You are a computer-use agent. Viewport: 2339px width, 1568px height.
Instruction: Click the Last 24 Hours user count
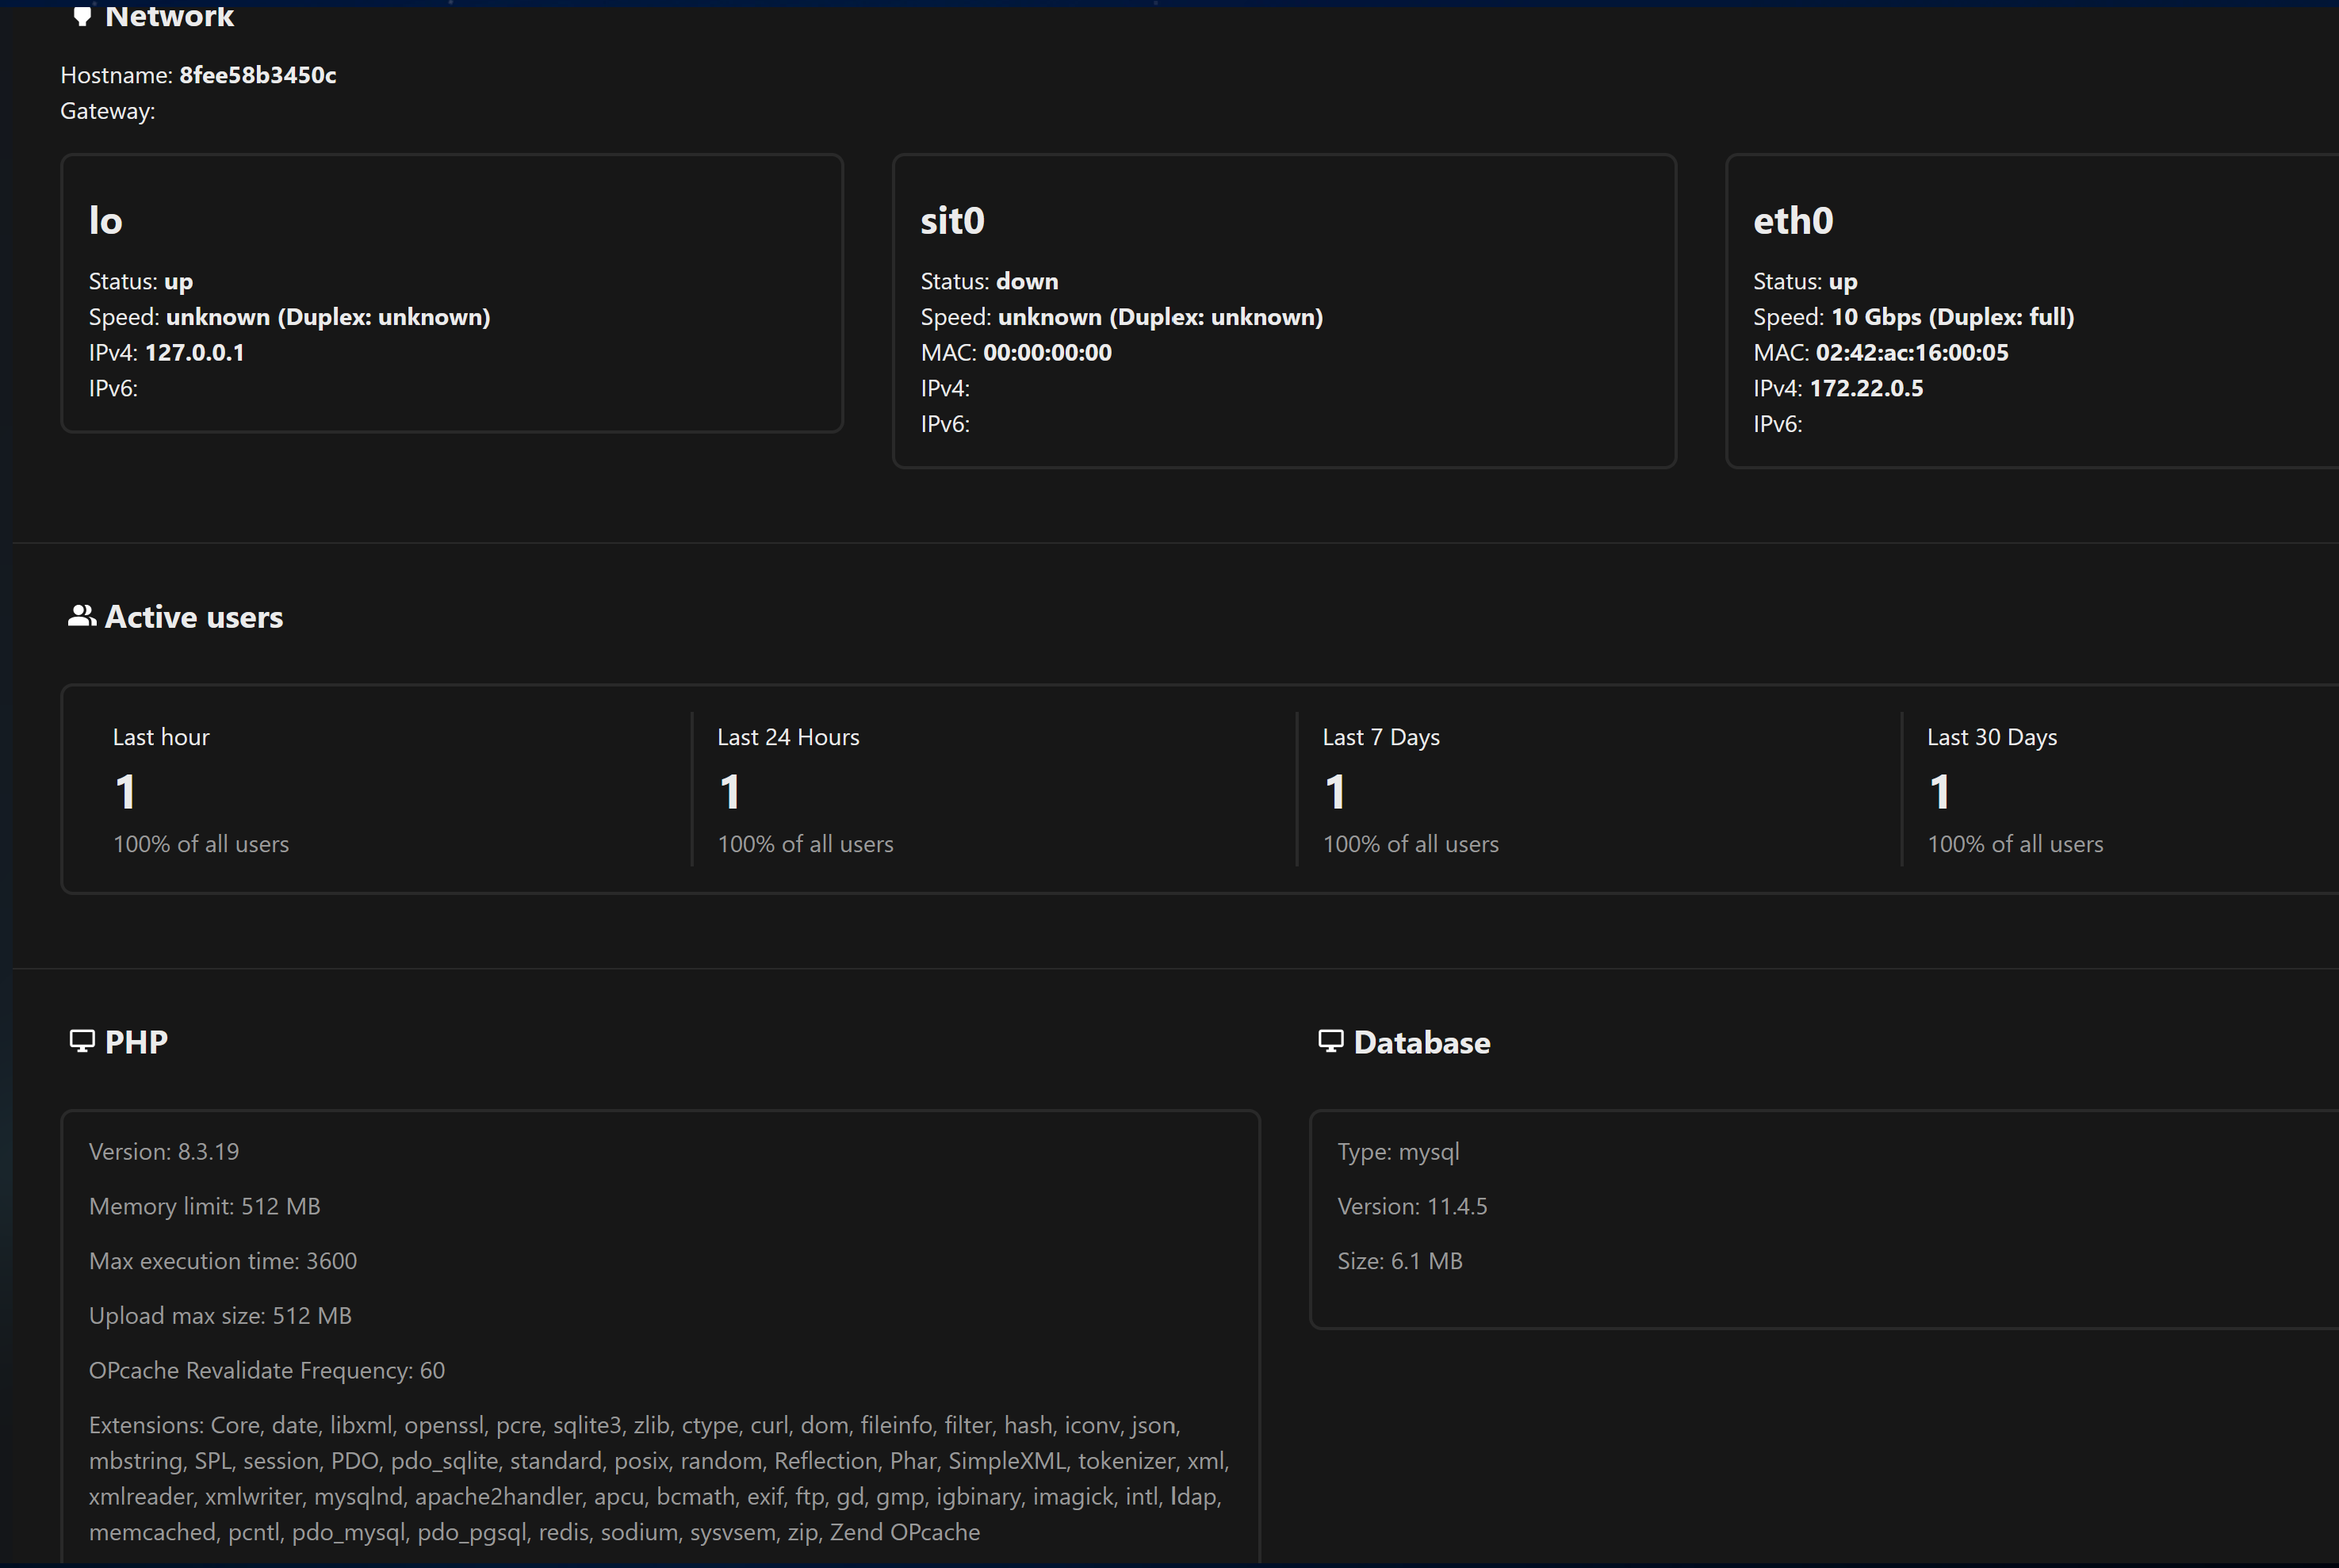[730, 792]
